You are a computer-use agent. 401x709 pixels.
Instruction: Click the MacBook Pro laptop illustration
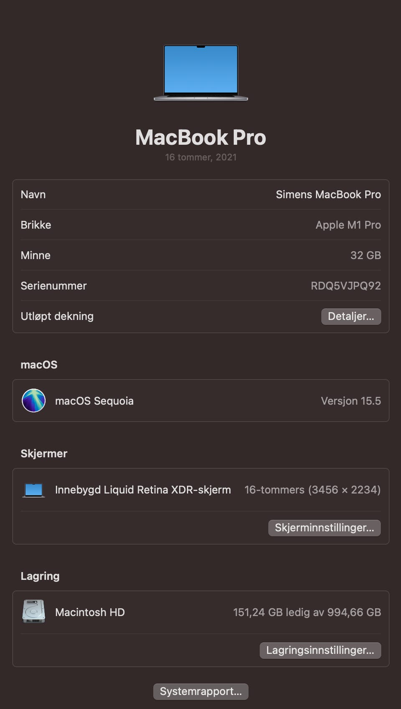click(x=201, y=73)
